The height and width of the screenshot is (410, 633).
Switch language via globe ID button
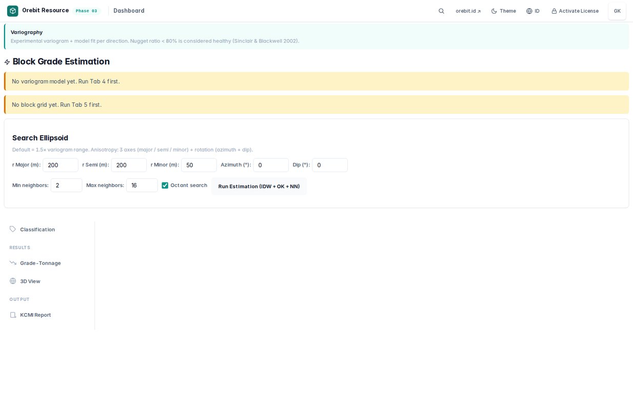click(x=533, y=11)
